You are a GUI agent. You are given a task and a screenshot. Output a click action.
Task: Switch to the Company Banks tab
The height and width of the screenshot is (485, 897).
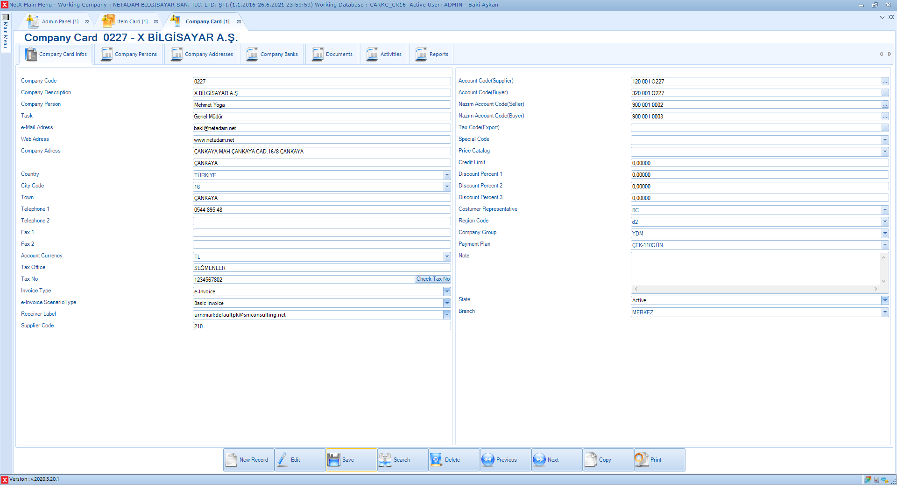click(x=272, y=55)
